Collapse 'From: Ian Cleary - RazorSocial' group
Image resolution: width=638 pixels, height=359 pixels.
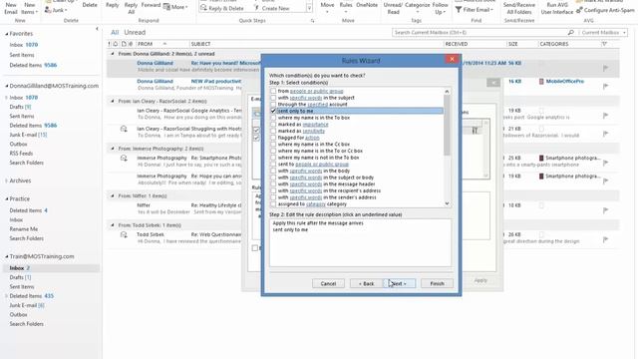pos(113,101)
